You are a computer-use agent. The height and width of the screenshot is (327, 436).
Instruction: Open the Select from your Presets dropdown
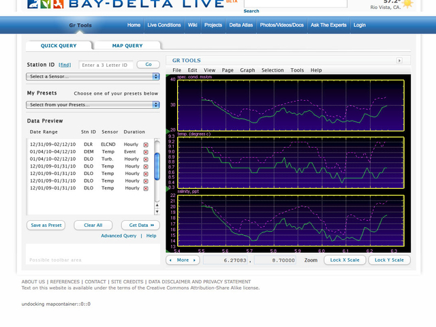pyautogui.click(x=93, y=105)
